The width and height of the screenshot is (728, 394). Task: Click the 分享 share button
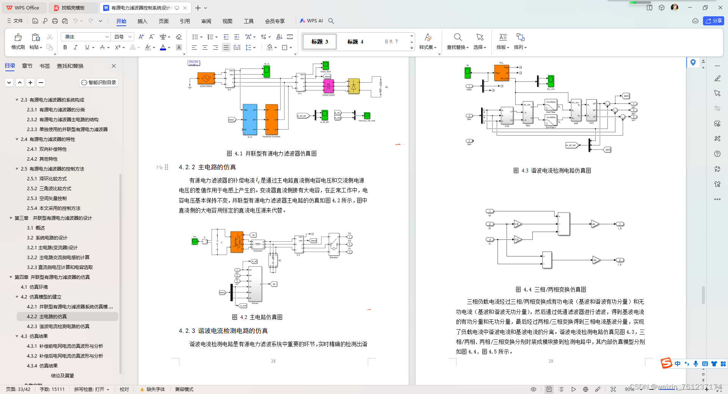(x=714, y=21)
